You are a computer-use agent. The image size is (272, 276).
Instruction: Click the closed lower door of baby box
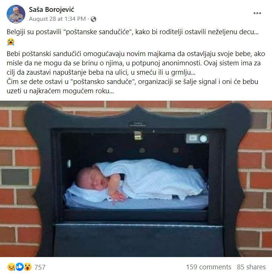point(138,240)
